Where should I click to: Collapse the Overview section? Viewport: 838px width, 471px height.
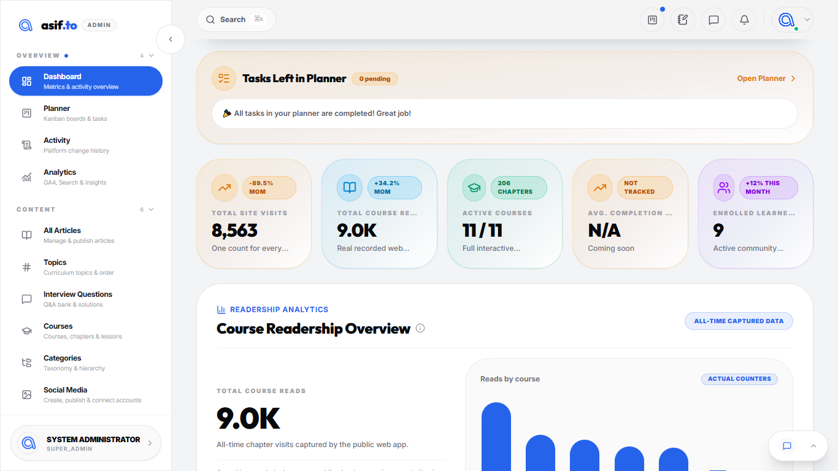152,56
